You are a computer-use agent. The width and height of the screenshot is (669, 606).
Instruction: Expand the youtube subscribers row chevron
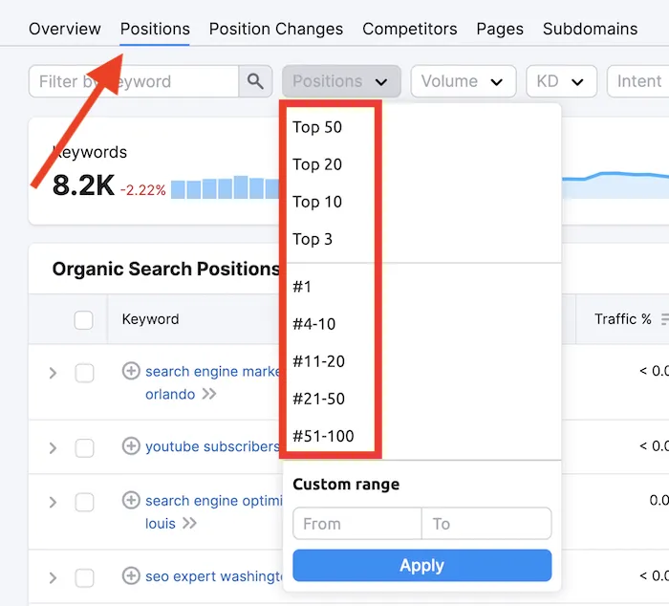click(54, 447)
